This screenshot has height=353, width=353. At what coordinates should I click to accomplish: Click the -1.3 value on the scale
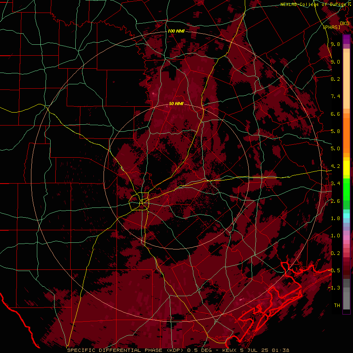334,288
